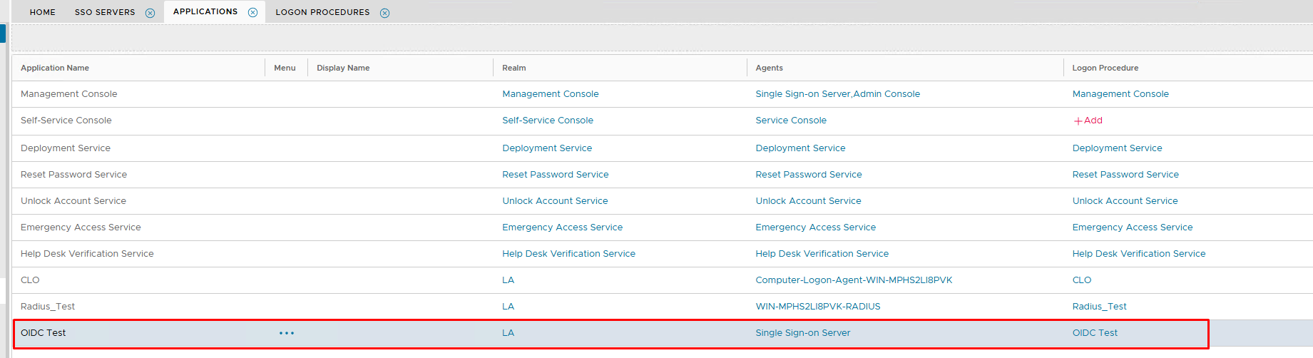The width and height of the screenshot is (1313, 358).
Task: Open the Help Desk Verification Service realm link
Action: pyautogui.click(x=568, y=254)
